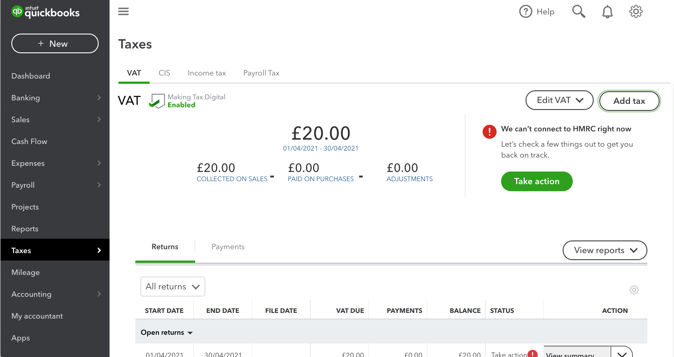
Task: Click the New button
Action: click(x=55, y=44)
